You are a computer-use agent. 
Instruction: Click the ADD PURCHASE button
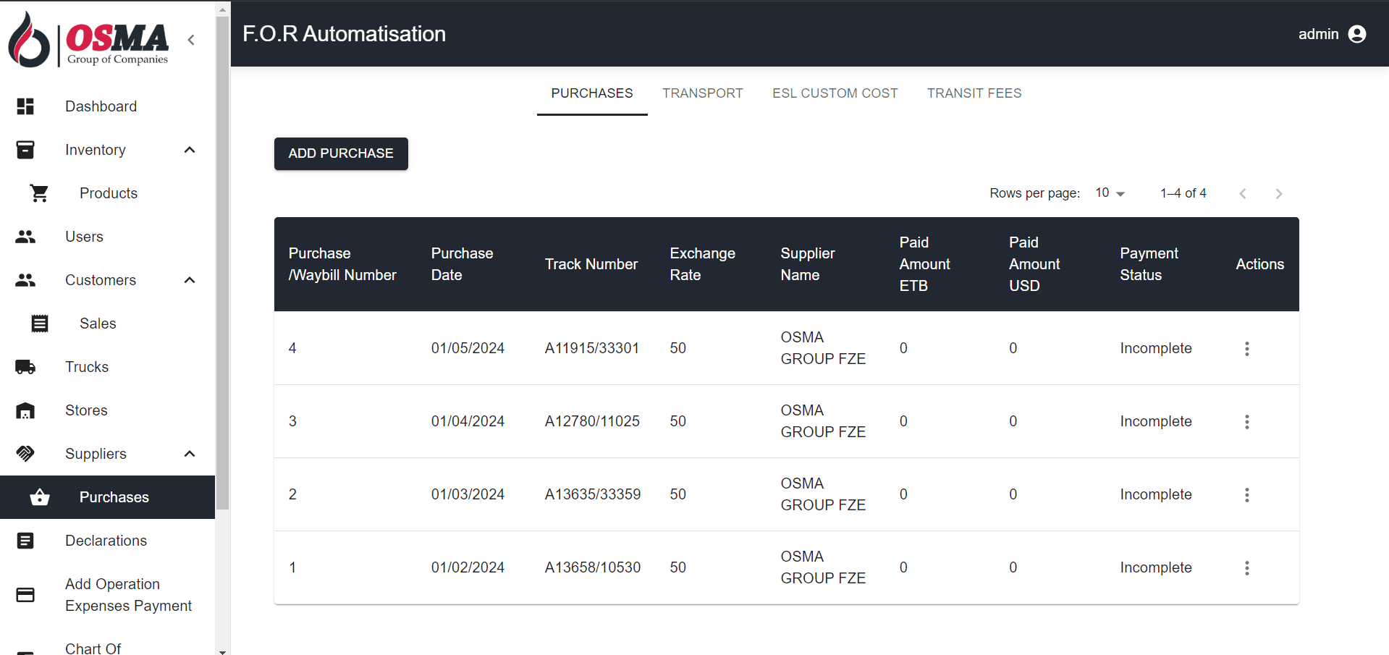tap(340, 153)
